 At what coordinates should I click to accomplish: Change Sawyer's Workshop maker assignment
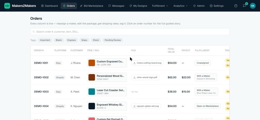pyautogui.click(x=206, y=77)
